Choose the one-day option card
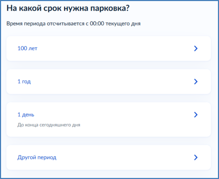 (108, 119)
